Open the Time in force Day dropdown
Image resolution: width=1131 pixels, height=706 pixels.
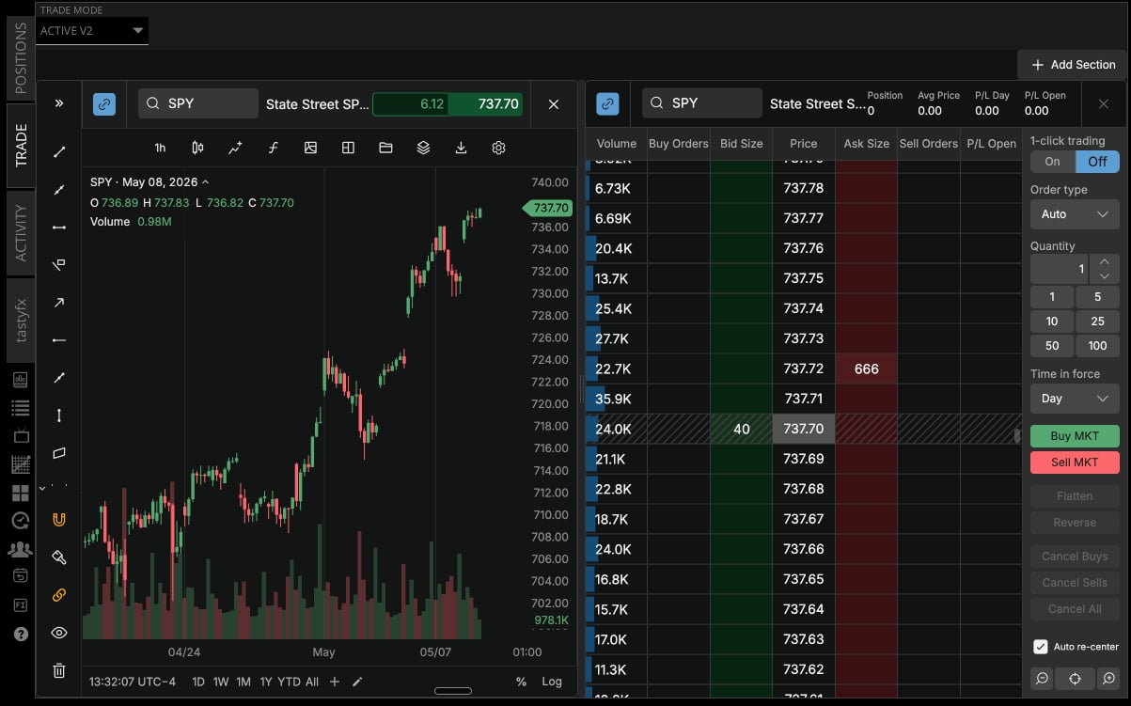tap(1075, 399)
